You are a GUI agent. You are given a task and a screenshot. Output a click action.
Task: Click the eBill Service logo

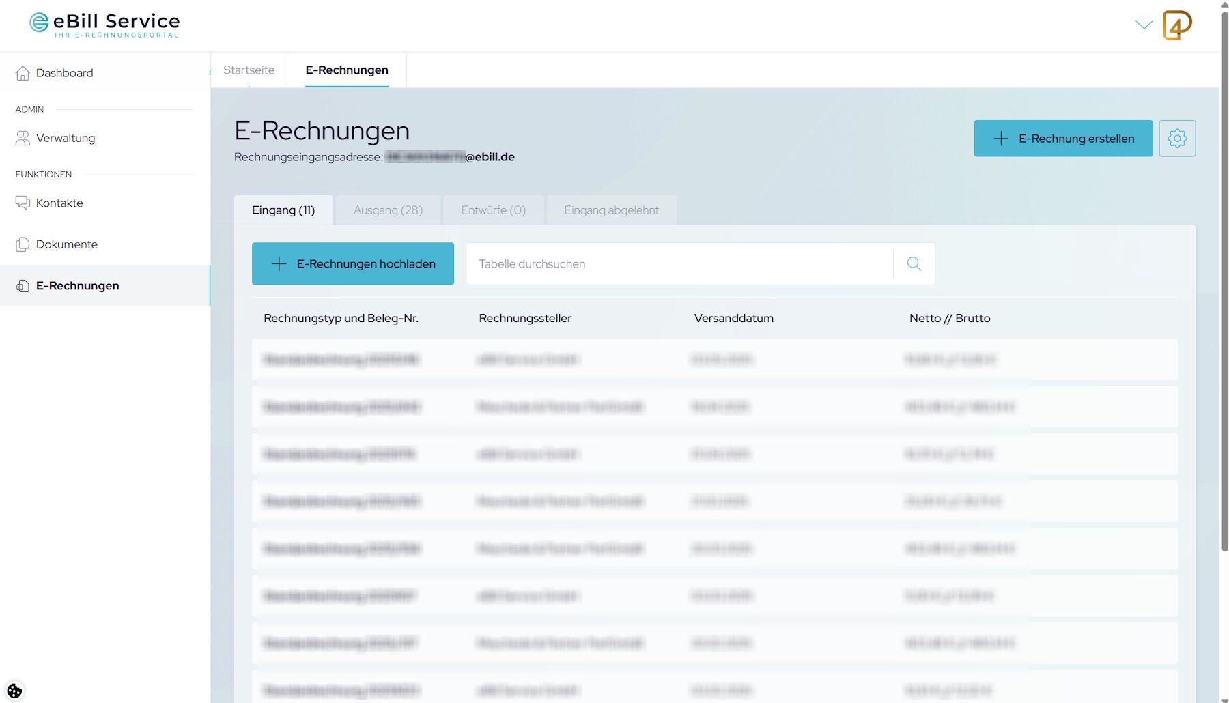[x=104, y=25]
